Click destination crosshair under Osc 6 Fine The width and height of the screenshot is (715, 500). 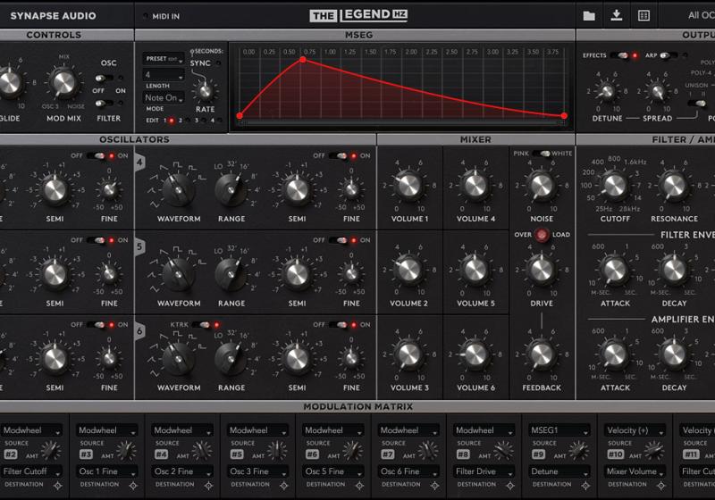[434, 486]
